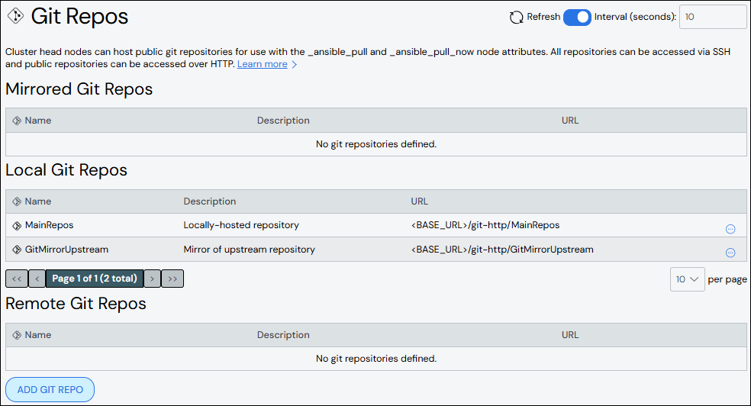Open the Learn more link
The height and width of the screenshot is (406, 751).
(x=262, y=64)
